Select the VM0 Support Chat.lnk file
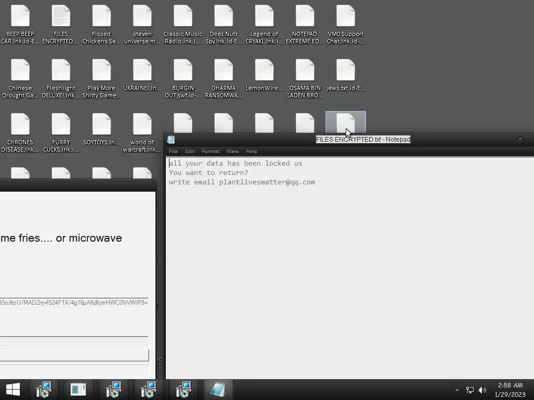Image resolution: width=534 pixels, height=400 pixels. [345, 25]
